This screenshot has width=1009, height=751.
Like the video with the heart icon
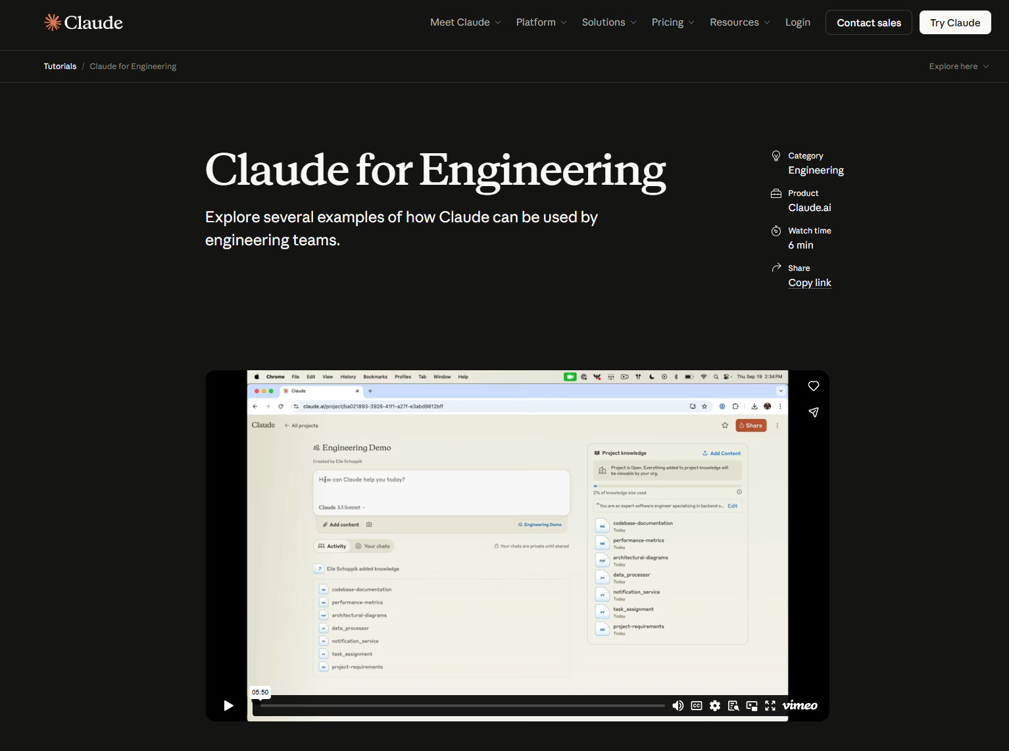tap(814, 386)
